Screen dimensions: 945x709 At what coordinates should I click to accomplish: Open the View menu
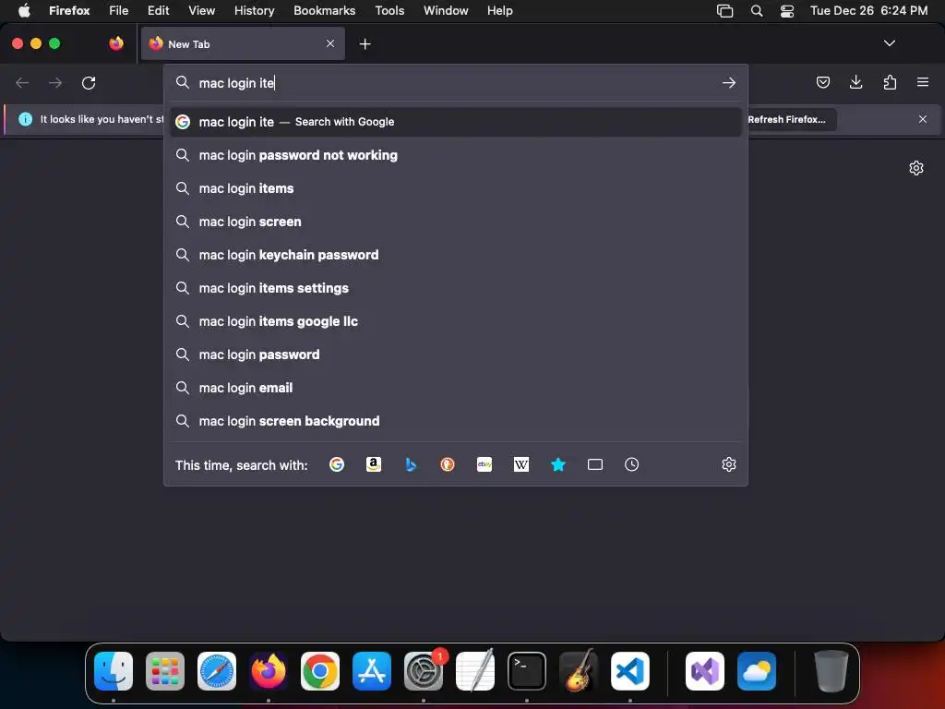pos(201,10)
